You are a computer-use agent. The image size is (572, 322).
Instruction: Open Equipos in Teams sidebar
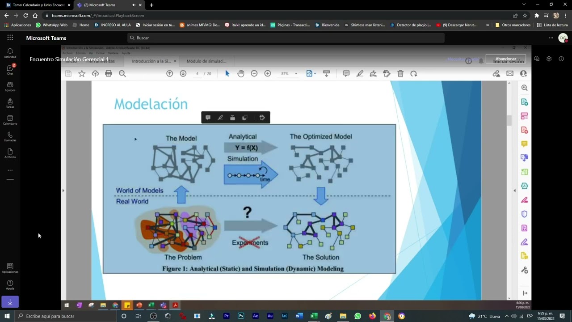click(x=10, y=87)
